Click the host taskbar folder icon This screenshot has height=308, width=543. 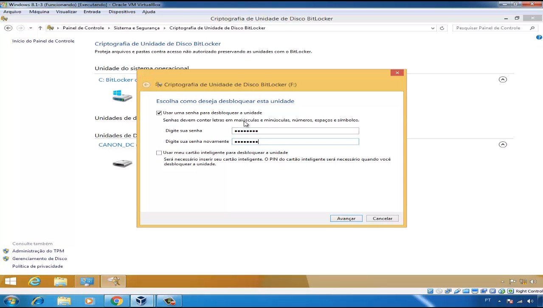(x=64, y=301)
